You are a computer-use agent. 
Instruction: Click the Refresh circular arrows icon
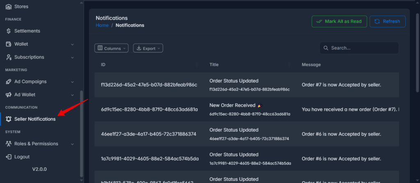tap(377, 21)
